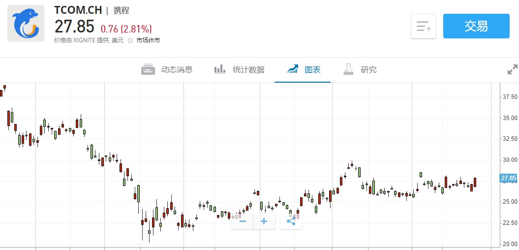Add TCOM.CH to watchlist
Image resolution: width=519 pixels, height=250 pixels.
tap(424, 26)
